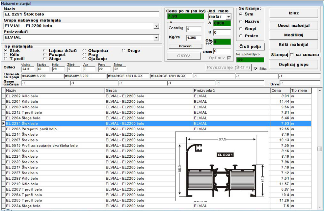Click Unesi materijal button
Image resolution: width=324 pixels, height=211 pixels.
coord(294,26)
